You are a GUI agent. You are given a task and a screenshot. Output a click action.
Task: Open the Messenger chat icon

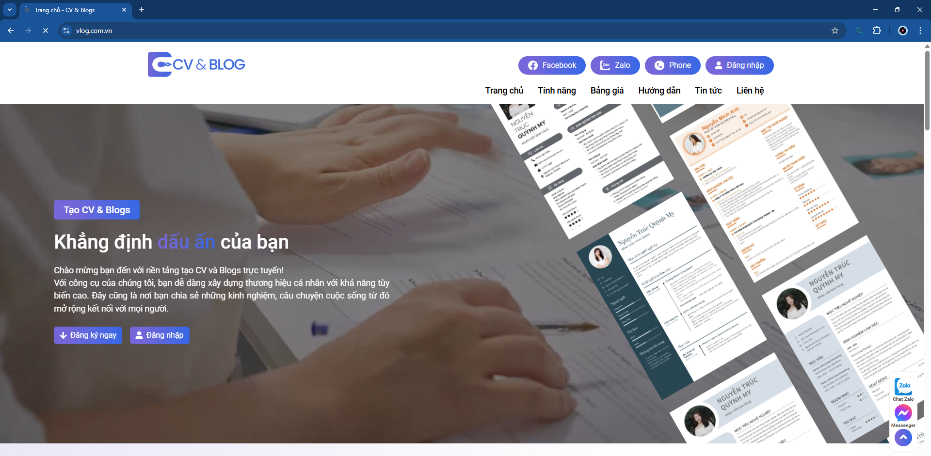tap(903, 413)
